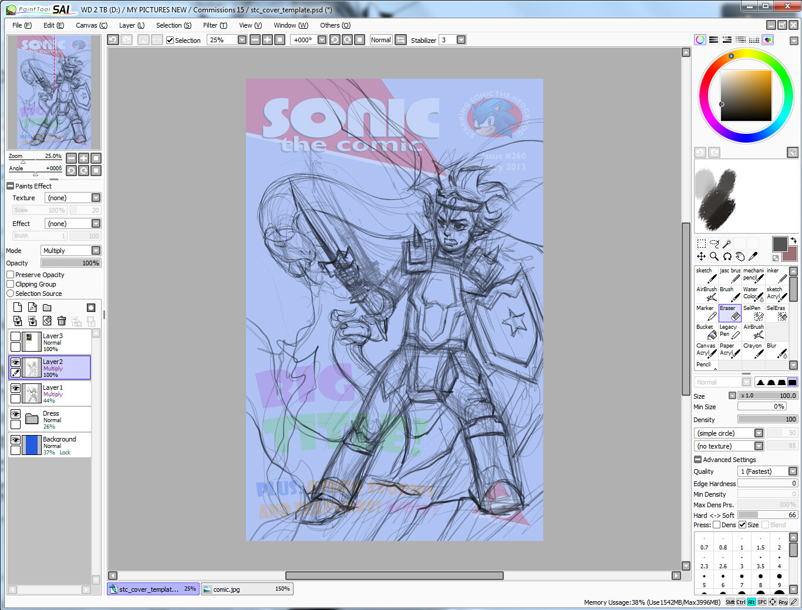Select the Lasso selection tool
Screen dimensions: 802x610
pos(714,244)
